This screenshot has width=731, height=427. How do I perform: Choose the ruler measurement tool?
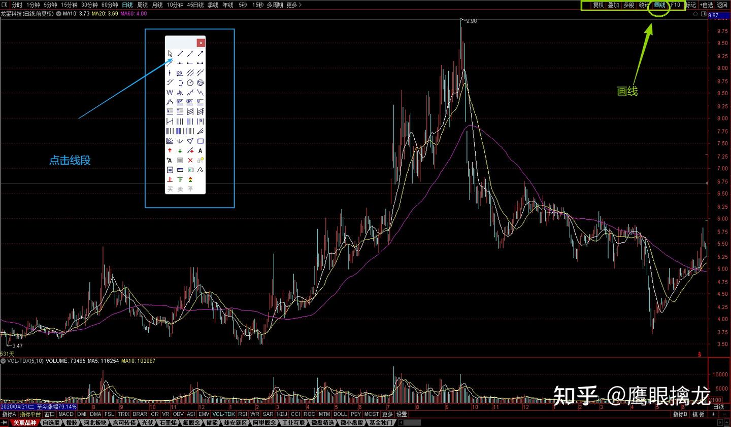[x=180, y=170]
